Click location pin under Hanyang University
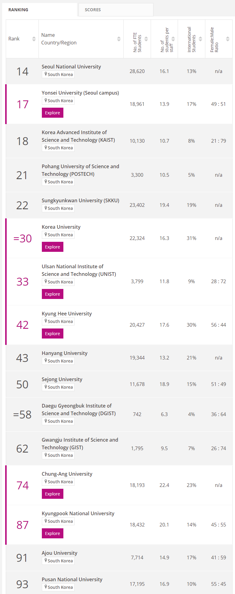Image resolution: width=235 pixels, height=594 pixels. (x=46, y=361)
